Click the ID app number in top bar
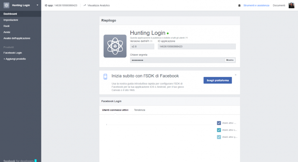Image resolution: width=298 pixels, height=162 pixels. click(66, 6)
